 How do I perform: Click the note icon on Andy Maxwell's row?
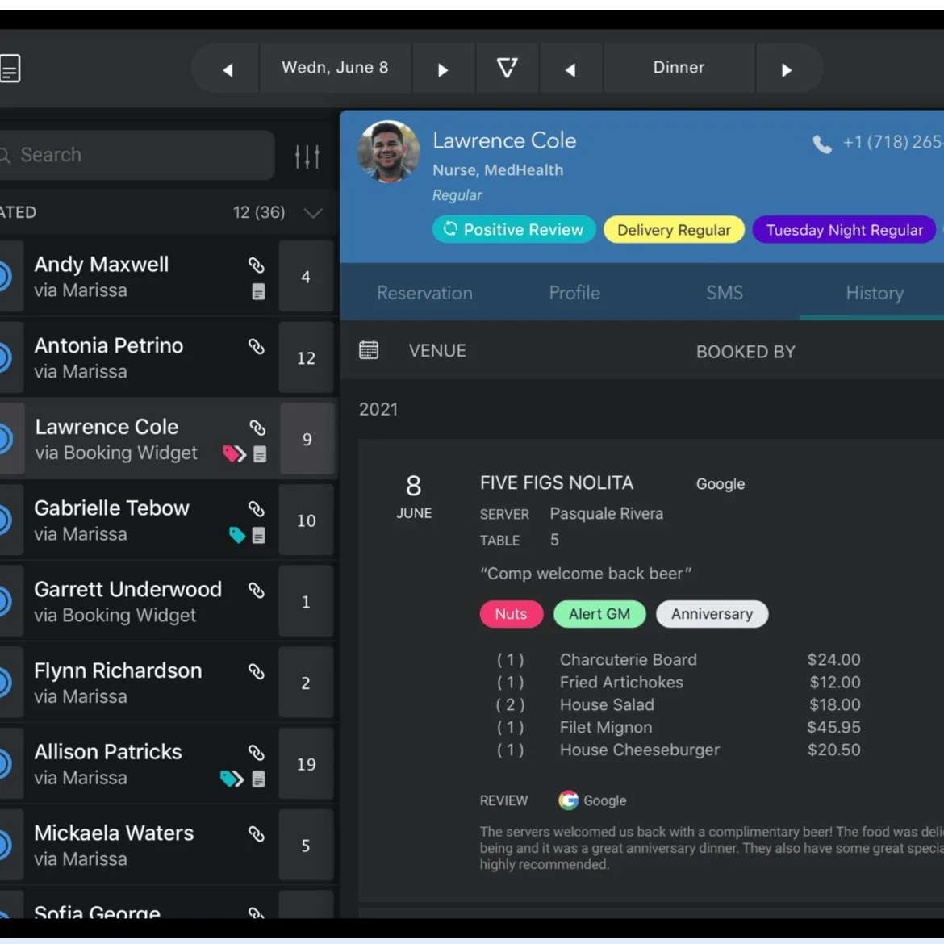pyautogui.click(x=258, y=292)
